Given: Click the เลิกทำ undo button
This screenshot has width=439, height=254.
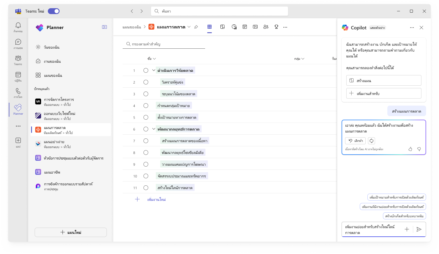Looking at the screenshot, I should 355,141.
